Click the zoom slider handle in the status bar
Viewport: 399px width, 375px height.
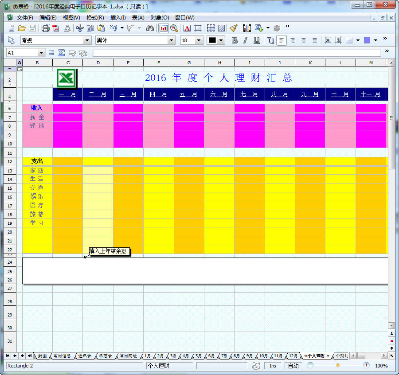pyautogui.click(x=338, y=365)
